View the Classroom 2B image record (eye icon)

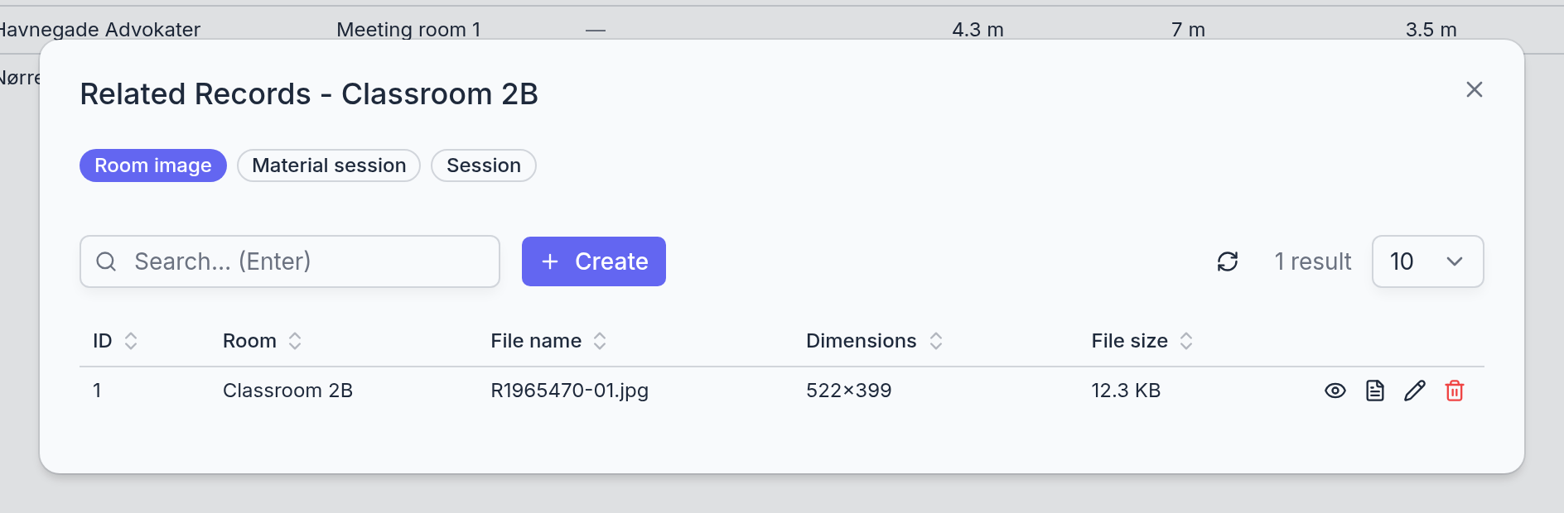tap(1335, 391)
